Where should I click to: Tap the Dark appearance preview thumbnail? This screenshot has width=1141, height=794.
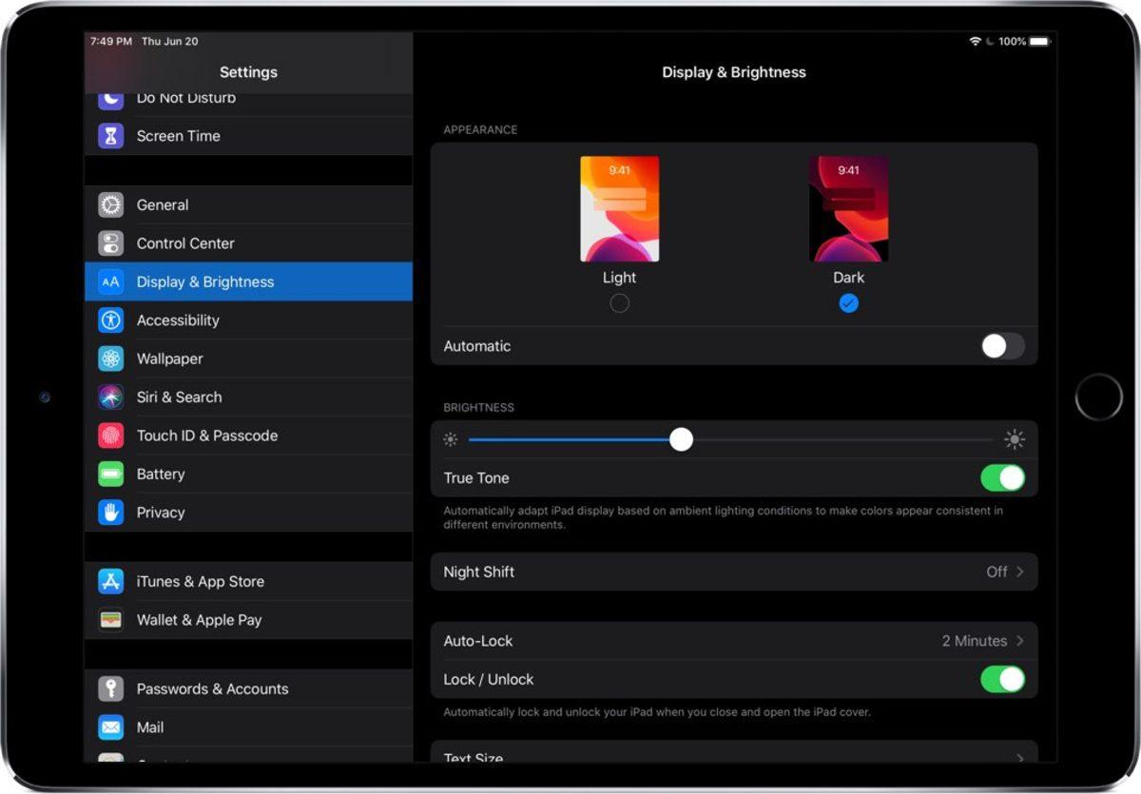pyautogui.click(x=848, y=209)
